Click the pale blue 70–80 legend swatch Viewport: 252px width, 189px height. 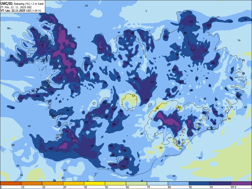pos(157,183)
